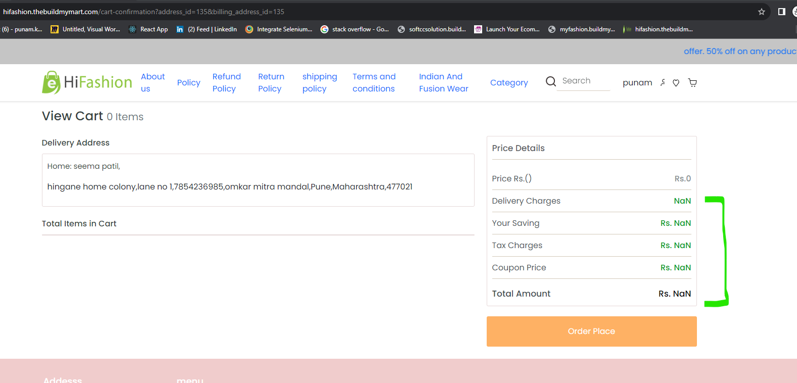
Task: Go to About us page
Action: (153, 82)
